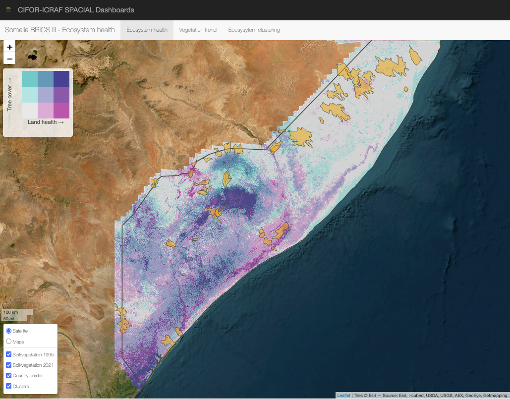Click the dark purple top-right legend swatch
The height and width of the screenshot is (399, 510).
61,79
